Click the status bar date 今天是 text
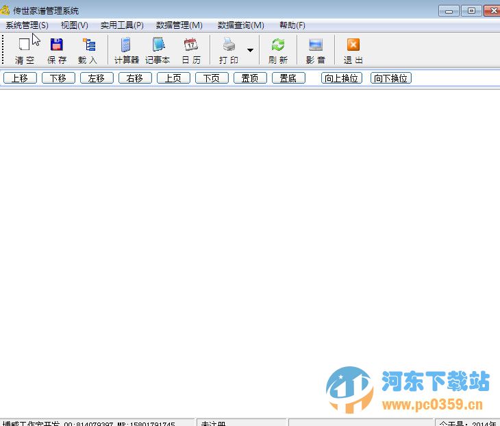 click(468, 423)
